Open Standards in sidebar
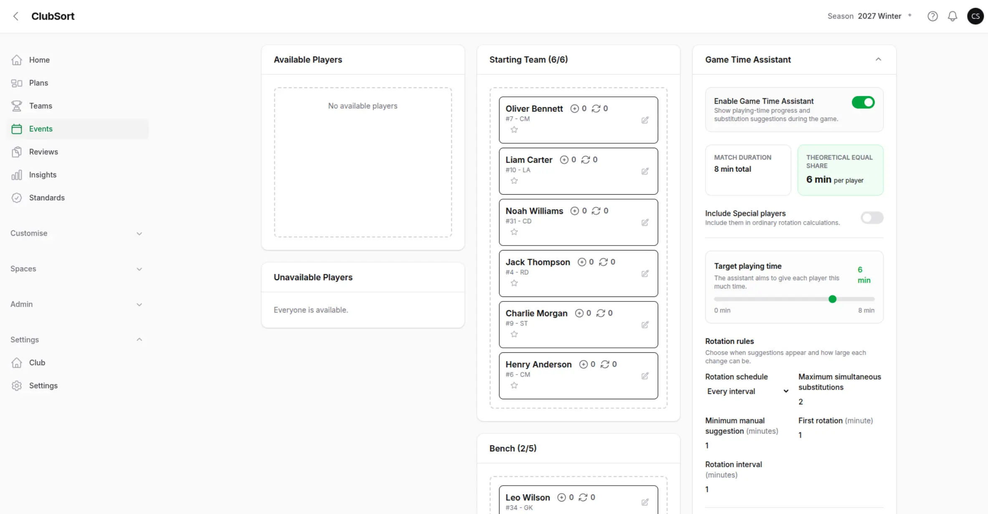988x514 pixels. (x=77, y=198)
